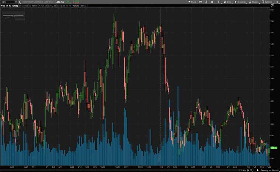Click the Share button
This screenshot has height=172, width=280.
pyautogui.click(x=192, y=2)
